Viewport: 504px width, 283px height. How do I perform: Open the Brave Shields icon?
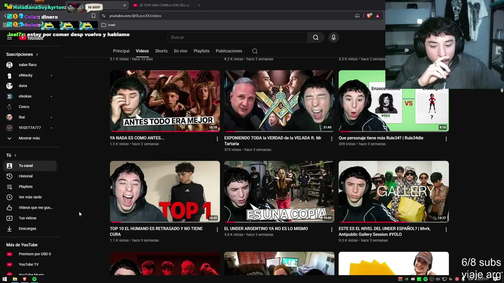click(369, 16)
